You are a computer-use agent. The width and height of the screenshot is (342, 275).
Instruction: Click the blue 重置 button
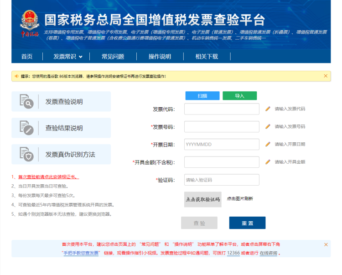pos(247,223)
